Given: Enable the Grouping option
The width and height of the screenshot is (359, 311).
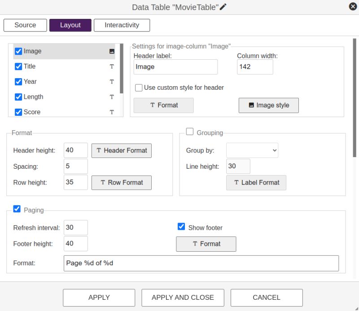Looking at the screenshot, I should 189,131.
